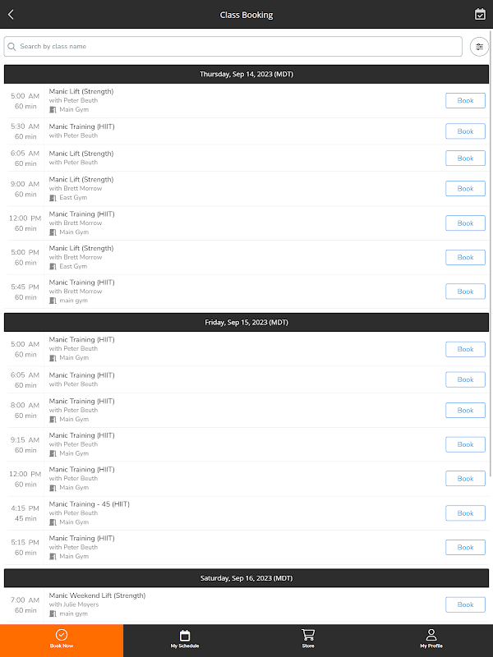
Task: Click the search magnifier icon
Action: click(12, 47)
